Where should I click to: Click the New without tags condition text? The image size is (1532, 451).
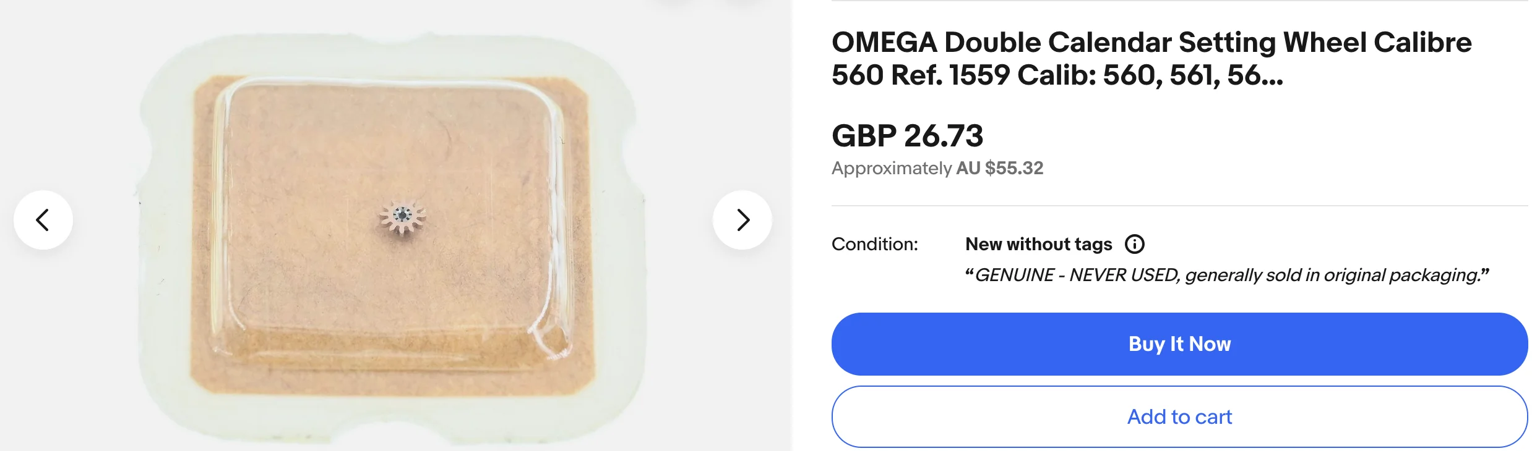[1038, 245]
